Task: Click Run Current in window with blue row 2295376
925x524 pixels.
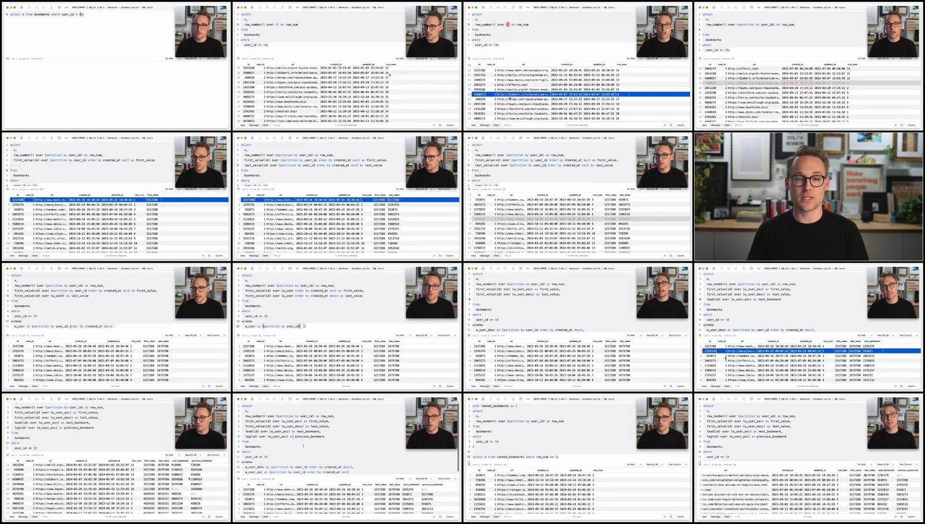Action: (906, 335)
